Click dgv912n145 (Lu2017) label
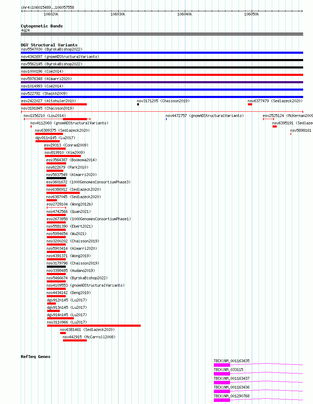The image size is (313, 404). tap(67, 300)
